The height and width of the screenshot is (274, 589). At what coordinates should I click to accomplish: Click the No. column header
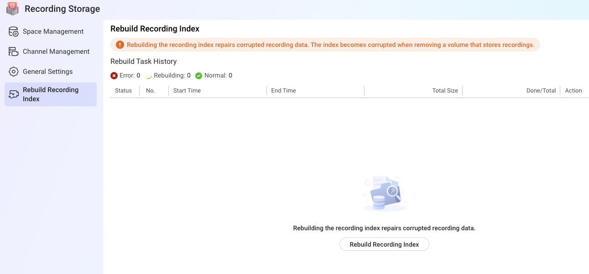pyautogui.click(x=151, y=91)
